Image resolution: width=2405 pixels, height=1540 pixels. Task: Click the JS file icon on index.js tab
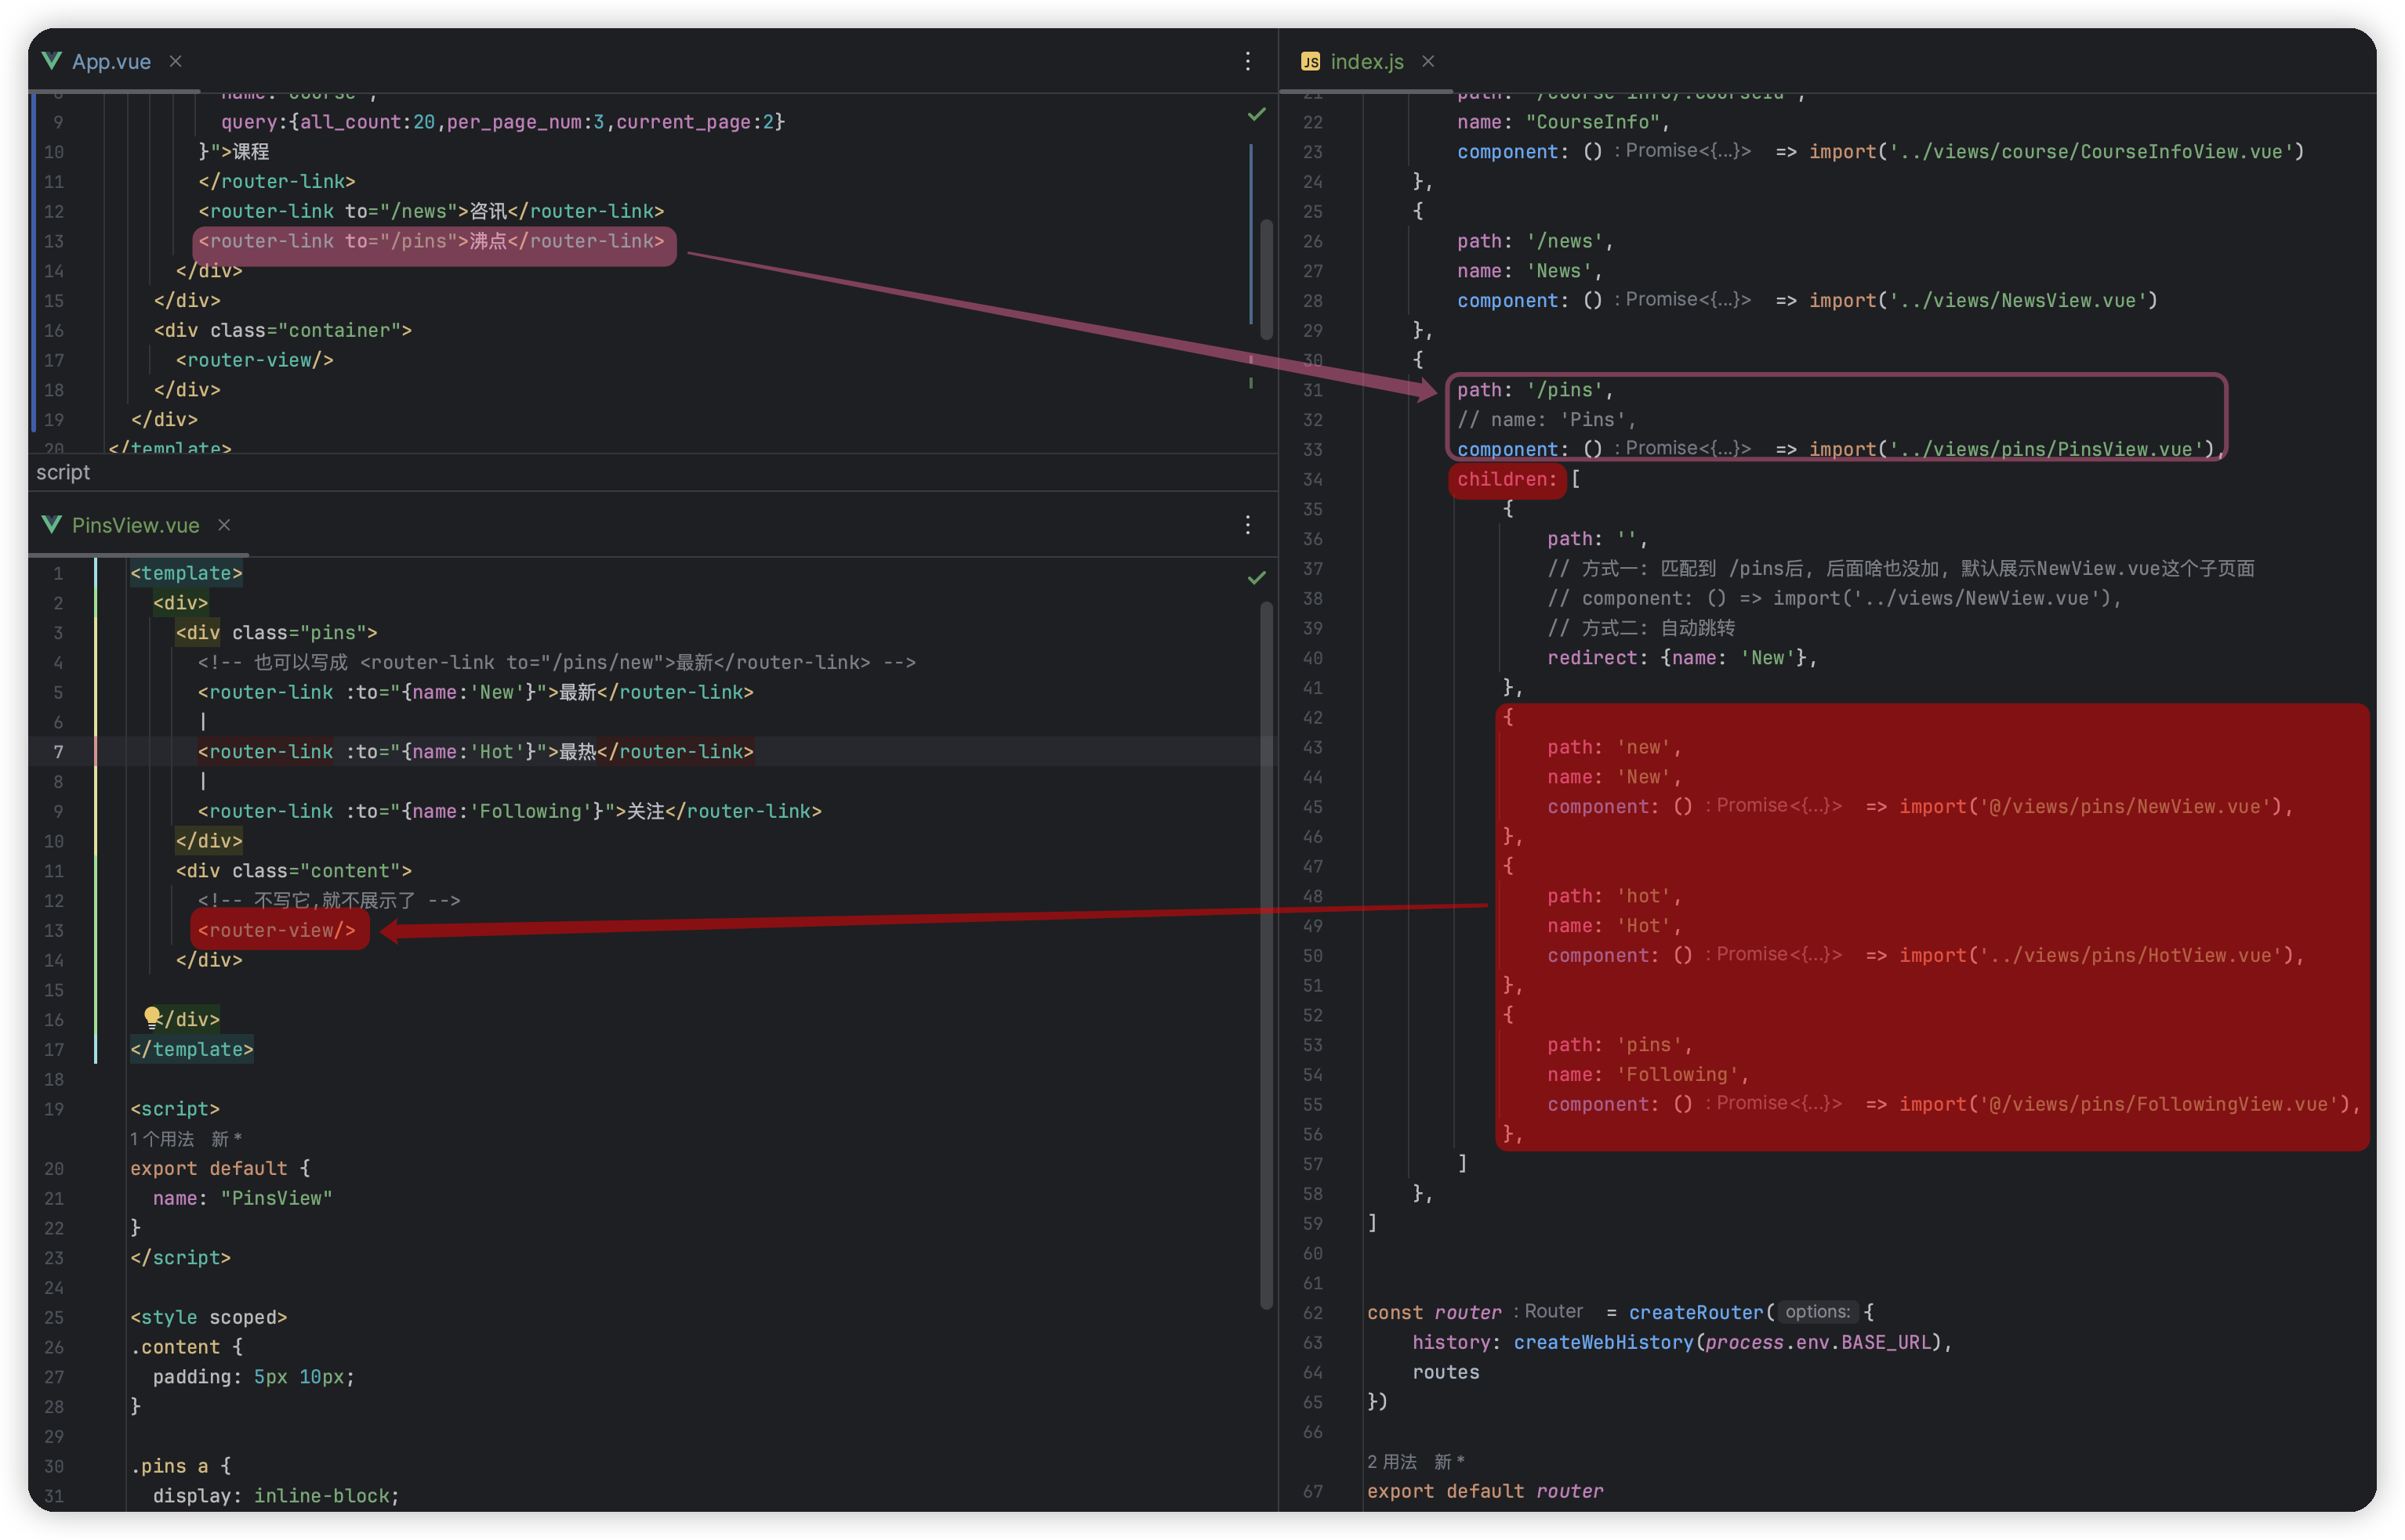click(x=1310, y=62)
